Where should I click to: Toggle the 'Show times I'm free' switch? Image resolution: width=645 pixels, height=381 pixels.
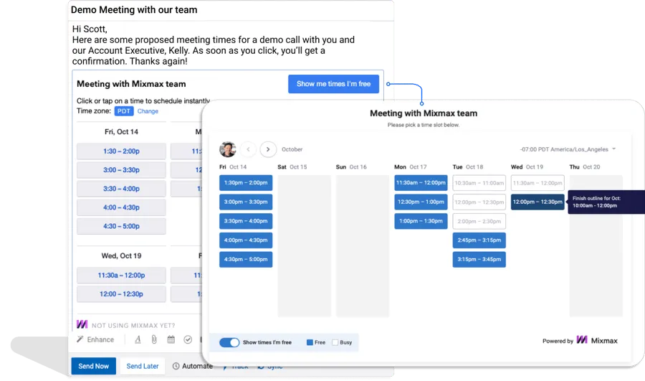pyautogui.click(x=229, y=342)
